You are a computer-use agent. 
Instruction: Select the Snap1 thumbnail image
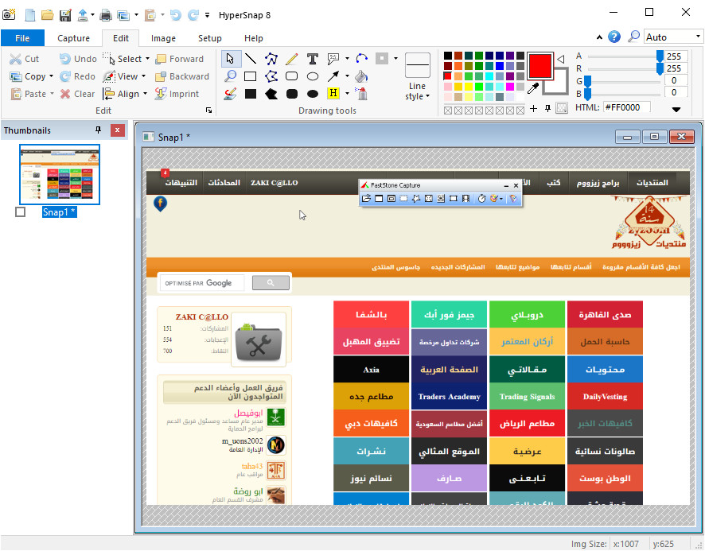tap(60, 174)
